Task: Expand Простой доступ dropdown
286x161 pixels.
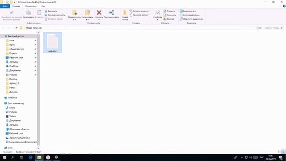Action: 149,15
